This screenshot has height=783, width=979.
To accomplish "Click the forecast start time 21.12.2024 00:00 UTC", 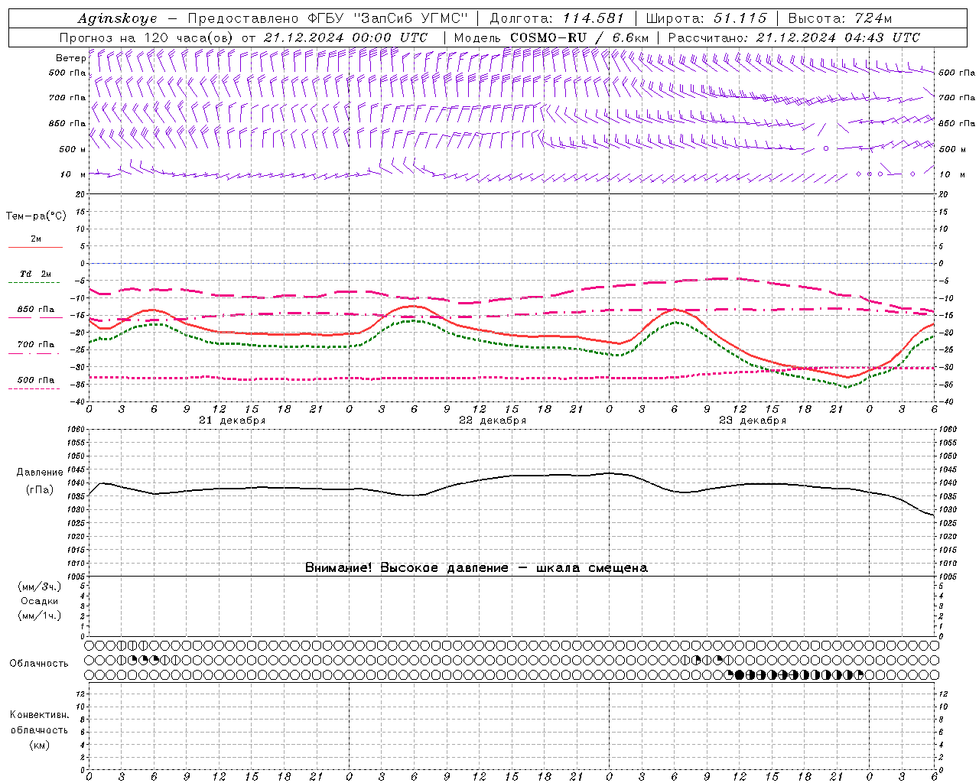I will tap(345, 37).
